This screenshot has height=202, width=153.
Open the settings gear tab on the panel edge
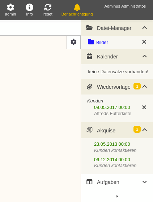73,42
